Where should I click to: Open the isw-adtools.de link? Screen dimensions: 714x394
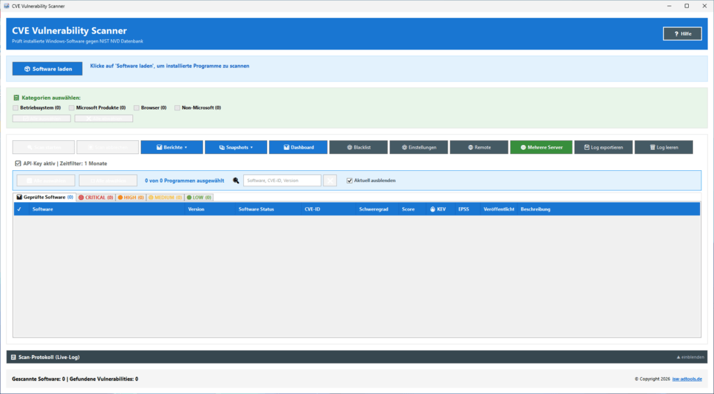click(x=687, y=379)
